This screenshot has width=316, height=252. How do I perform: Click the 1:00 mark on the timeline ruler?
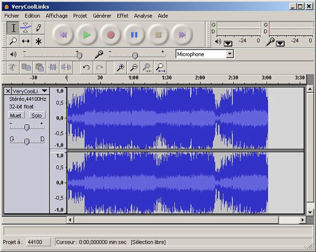tap(133, 77)
